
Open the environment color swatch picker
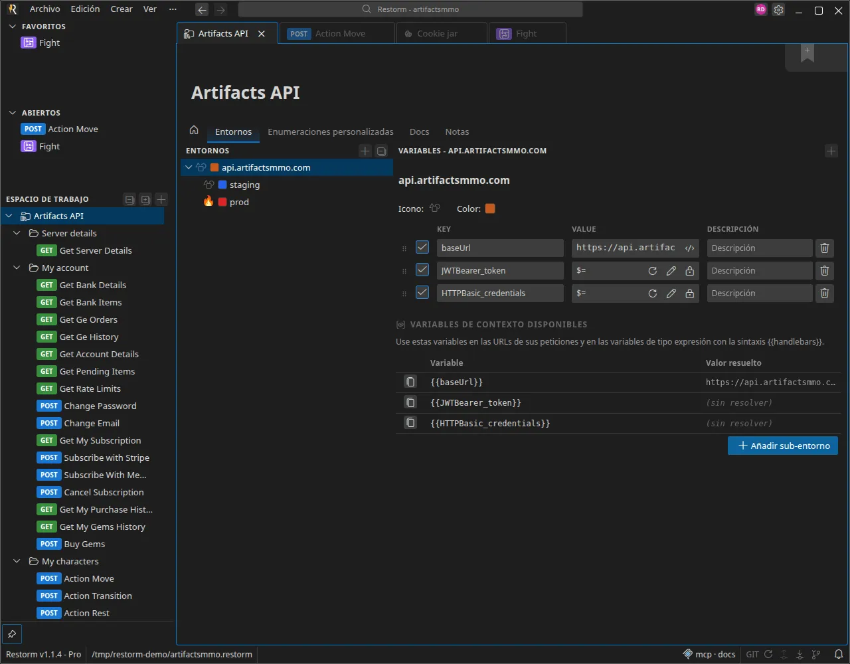[490, 208]
